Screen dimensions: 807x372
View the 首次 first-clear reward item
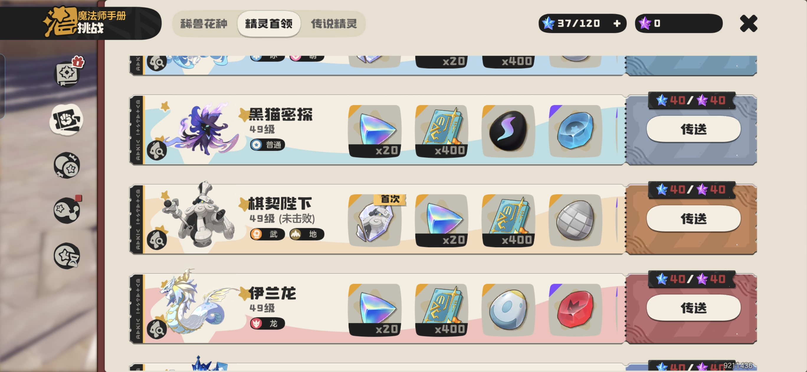tap(375, 220)
